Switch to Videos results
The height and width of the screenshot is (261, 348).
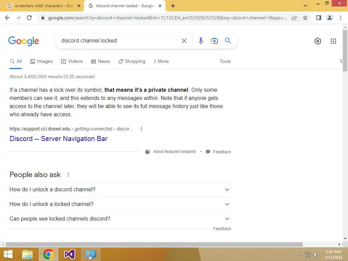pos(72,62)
